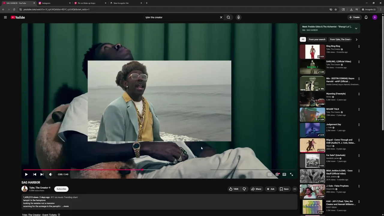Open options for Judgement Day
This screenshot has height=216, width=384.
click(359, 125)
